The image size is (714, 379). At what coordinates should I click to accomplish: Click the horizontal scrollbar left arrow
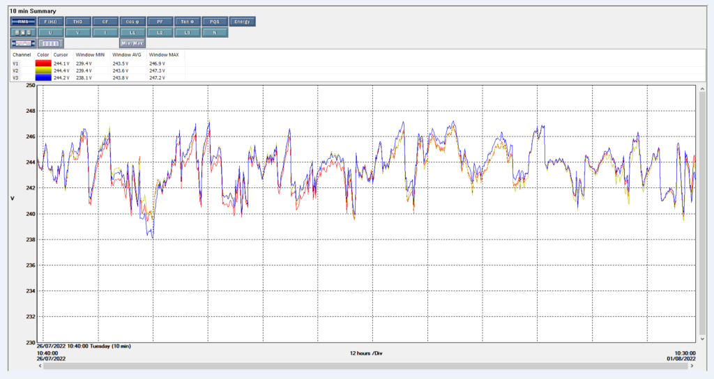(x=40, y=365)
